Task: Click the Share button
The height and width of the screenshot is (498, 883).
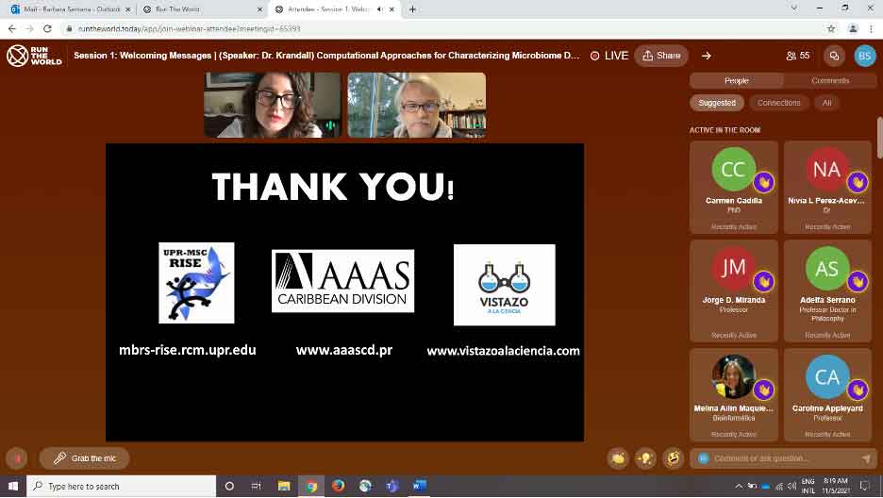Action: pos(661,56)
